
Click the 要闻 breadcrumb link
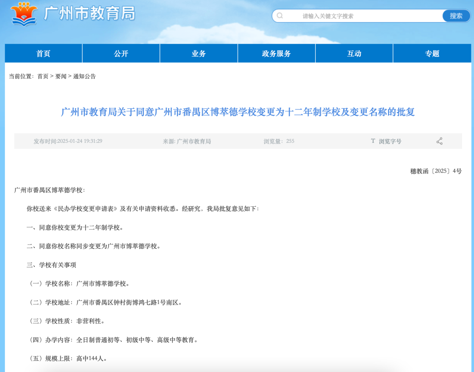point(61,76)
